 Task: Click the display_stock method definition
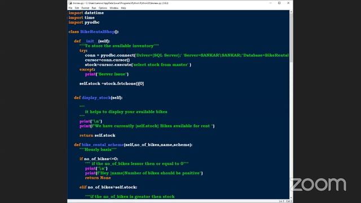click(98, 98)
